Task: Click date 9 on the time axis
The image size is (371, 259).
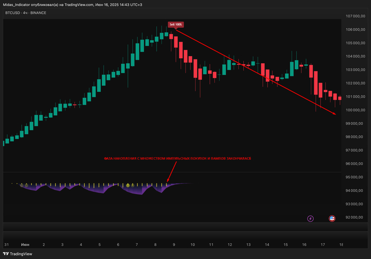Action: click(x=174, y=245)
